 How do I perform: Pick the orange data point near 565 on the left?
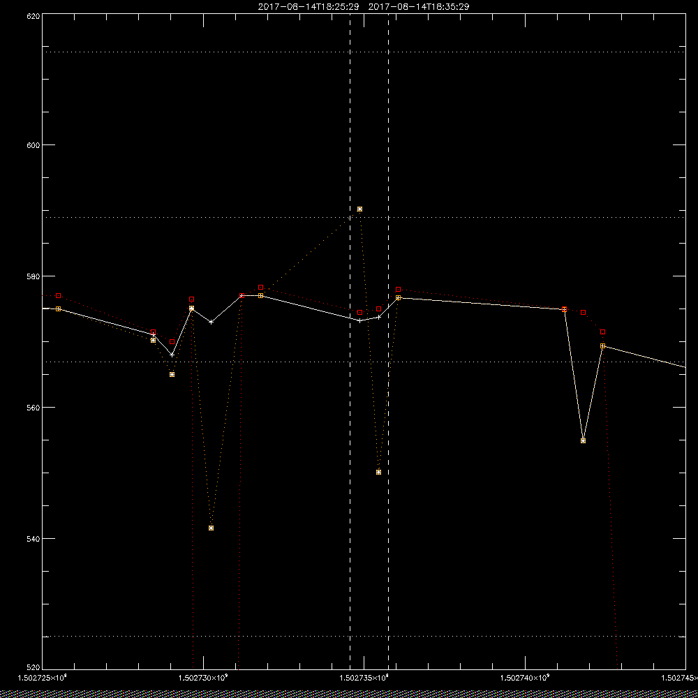[x=172, y=374]
